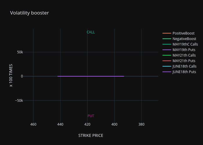Toggle MAY19thC Calls legend entry
The width and height of the screenshot is (203, 145).
tap(185, 44)
